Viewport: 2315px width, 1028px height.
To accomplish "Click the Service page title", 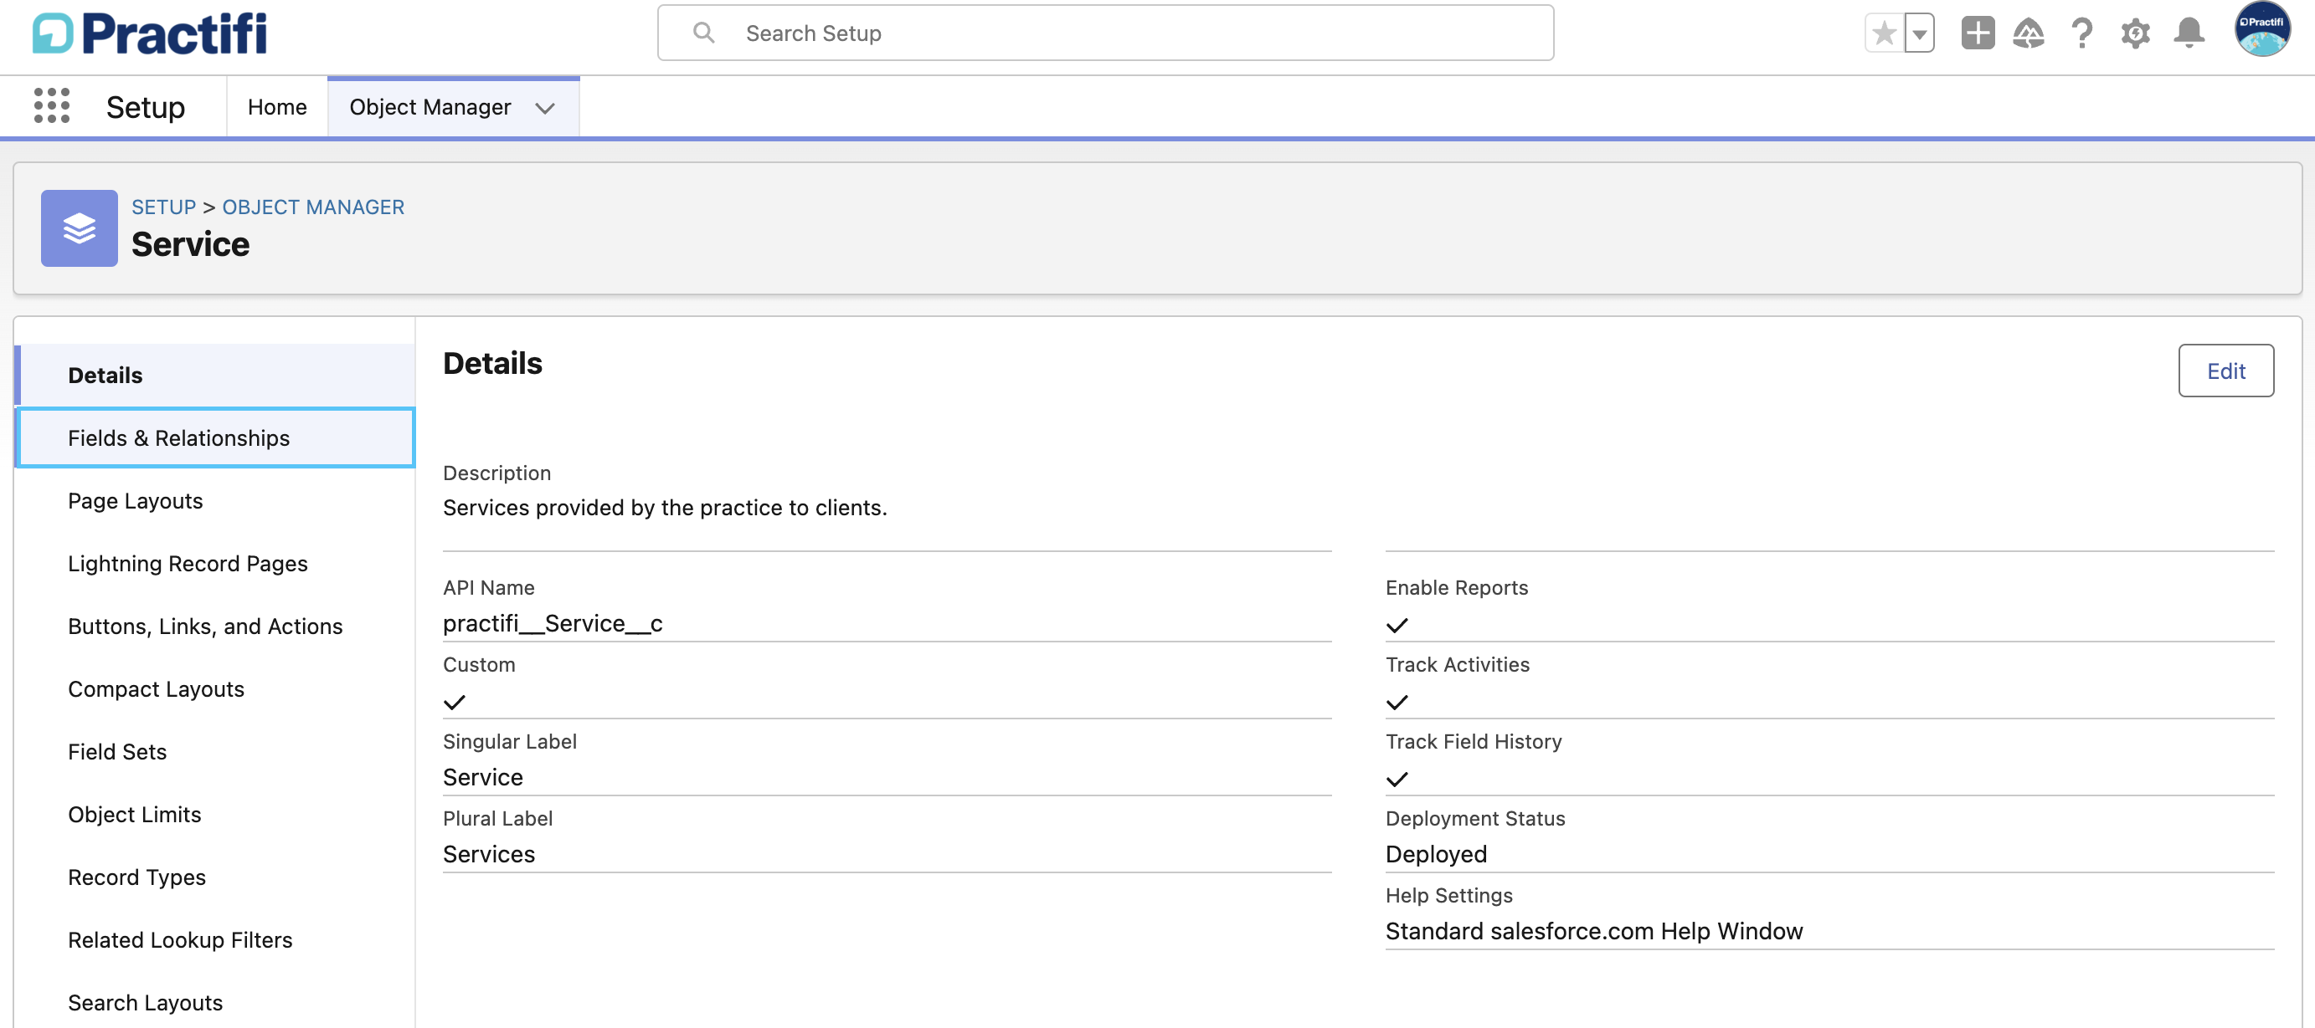I will click(x=191, y=244).
